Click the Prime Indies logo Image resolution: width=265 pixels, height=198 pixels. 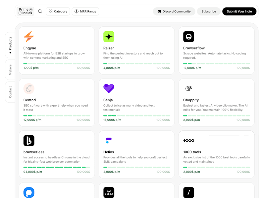point(26,11)
